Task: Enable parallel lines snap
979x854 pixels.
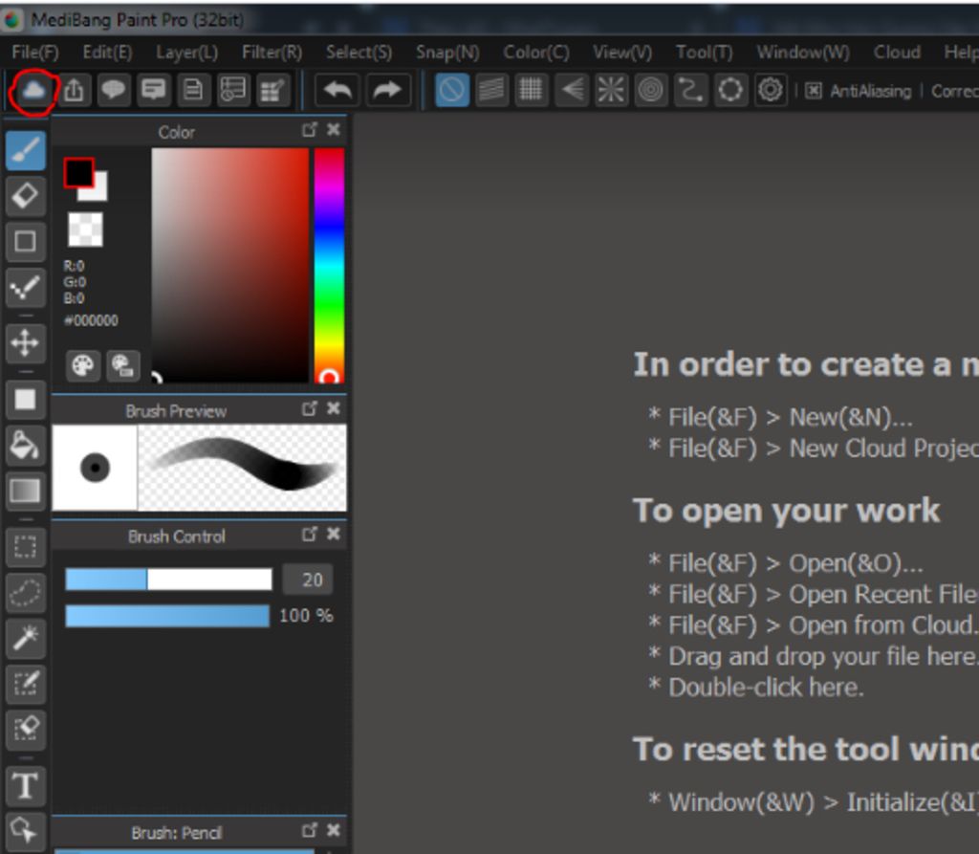Action: 492,91
